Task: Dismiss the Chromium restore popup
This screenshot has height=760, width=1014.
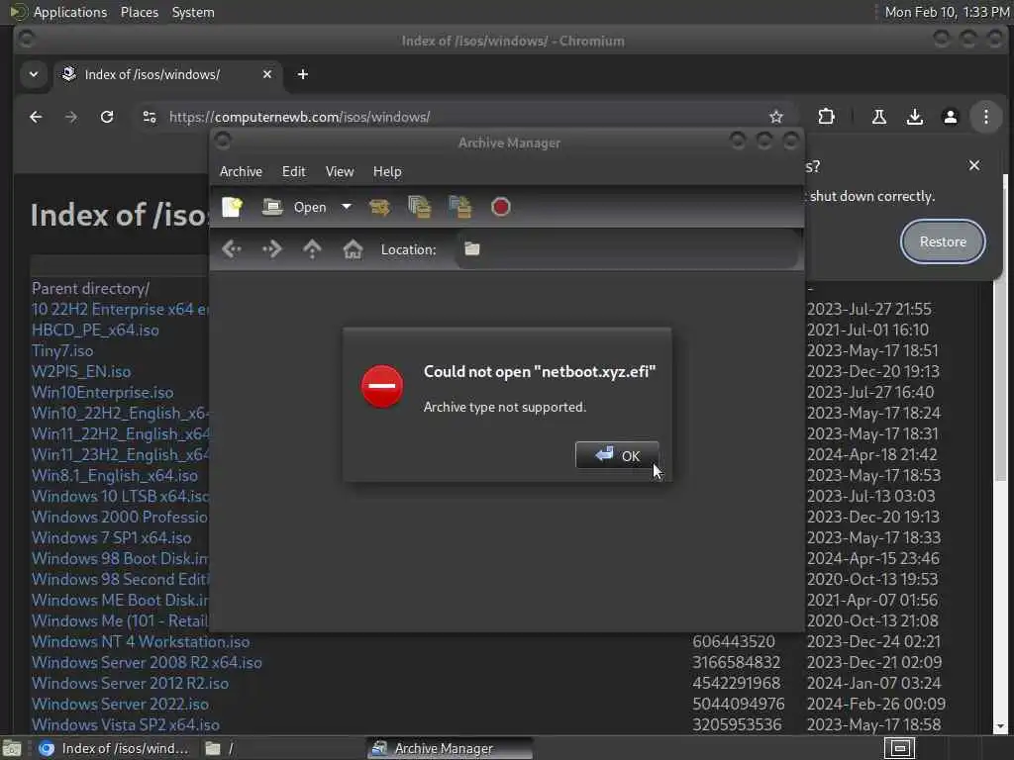Action: (974, 165)
